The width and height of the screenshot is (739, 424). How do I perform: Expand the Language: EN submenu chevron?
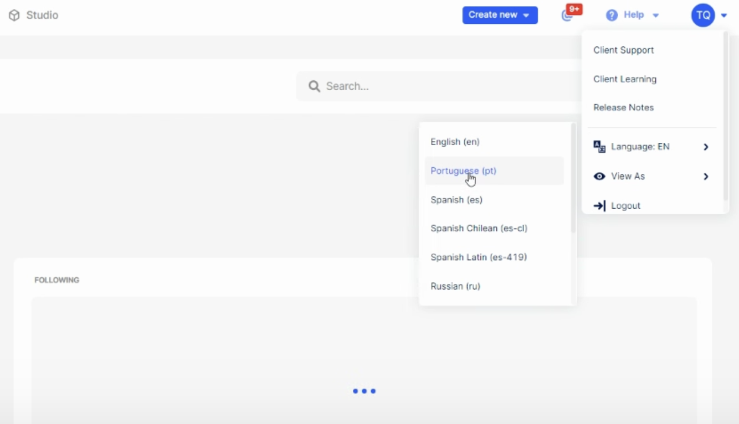(x=706, y=147)
